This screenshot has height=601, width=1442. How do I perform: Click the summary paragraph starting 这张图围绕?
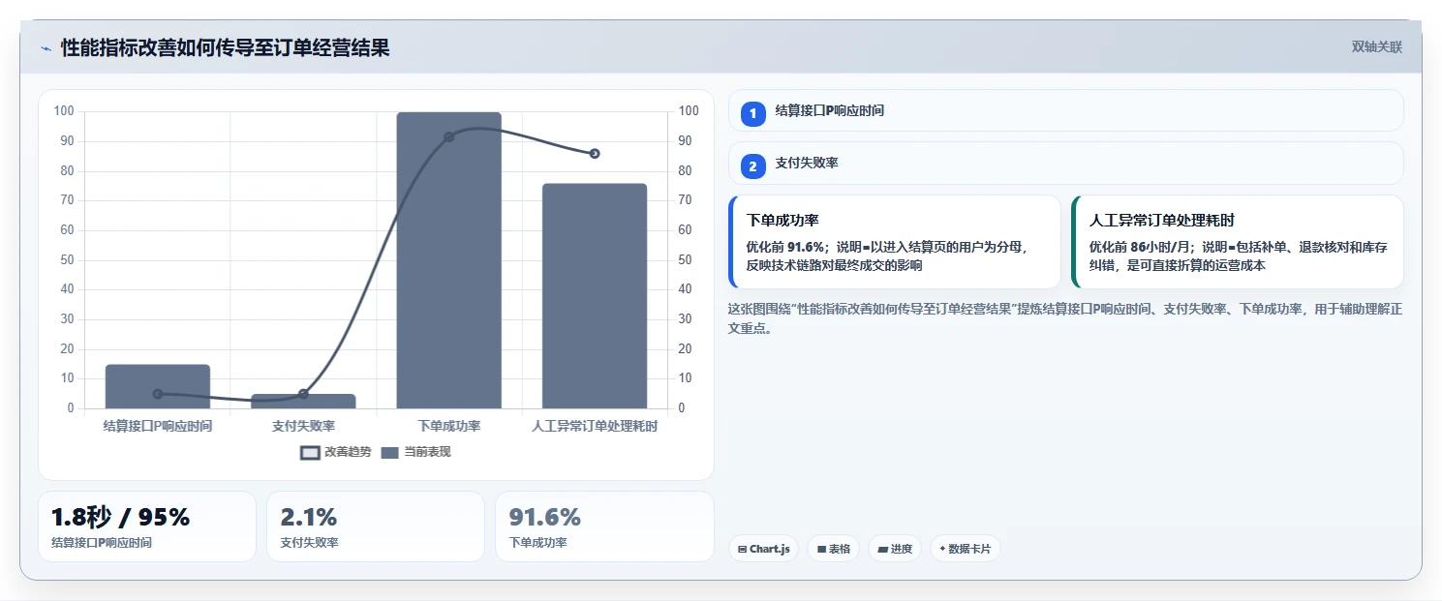(x=1065, y=318)
